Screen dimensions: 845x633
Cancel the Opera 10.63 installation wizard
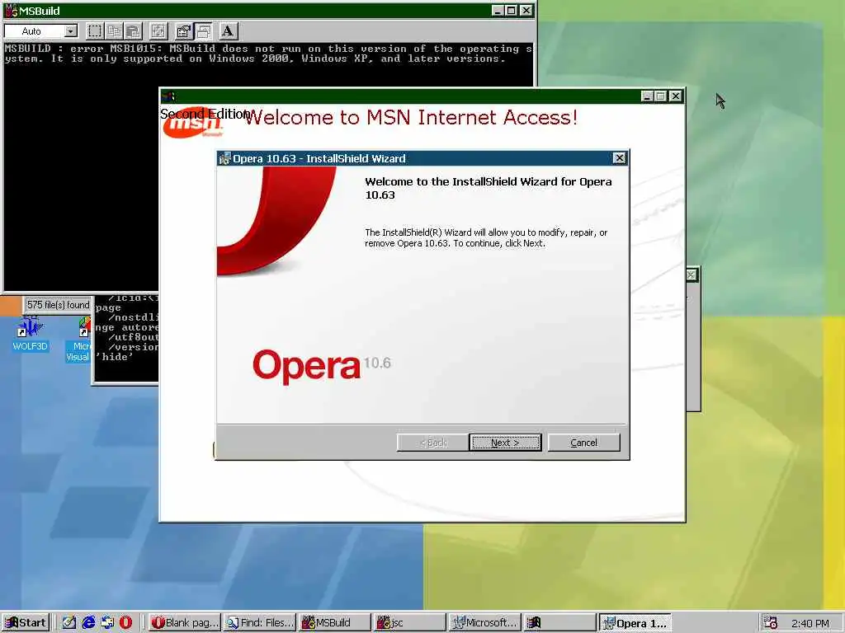pos(583,443)
